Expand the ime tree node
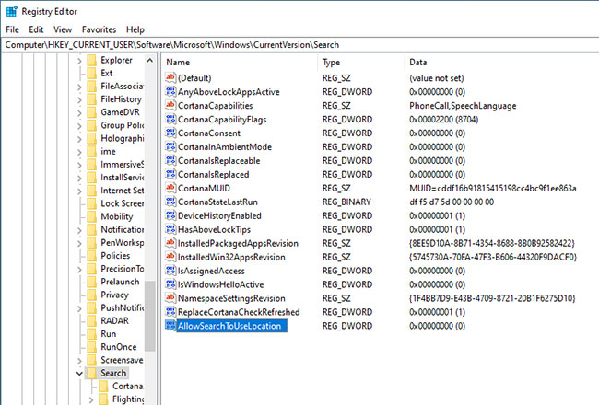Image resolution: width=599 pixels, height=405 pixels. 79,152
